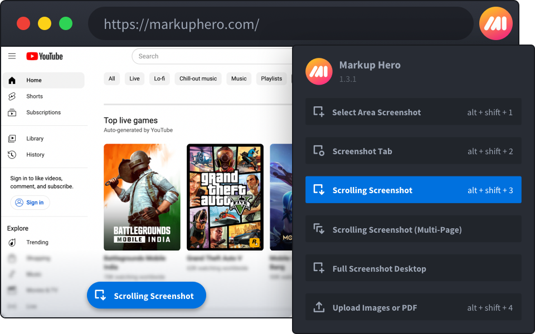Open the partially hidden third game card
Screen dimensions: 535x334
(281, 197)
